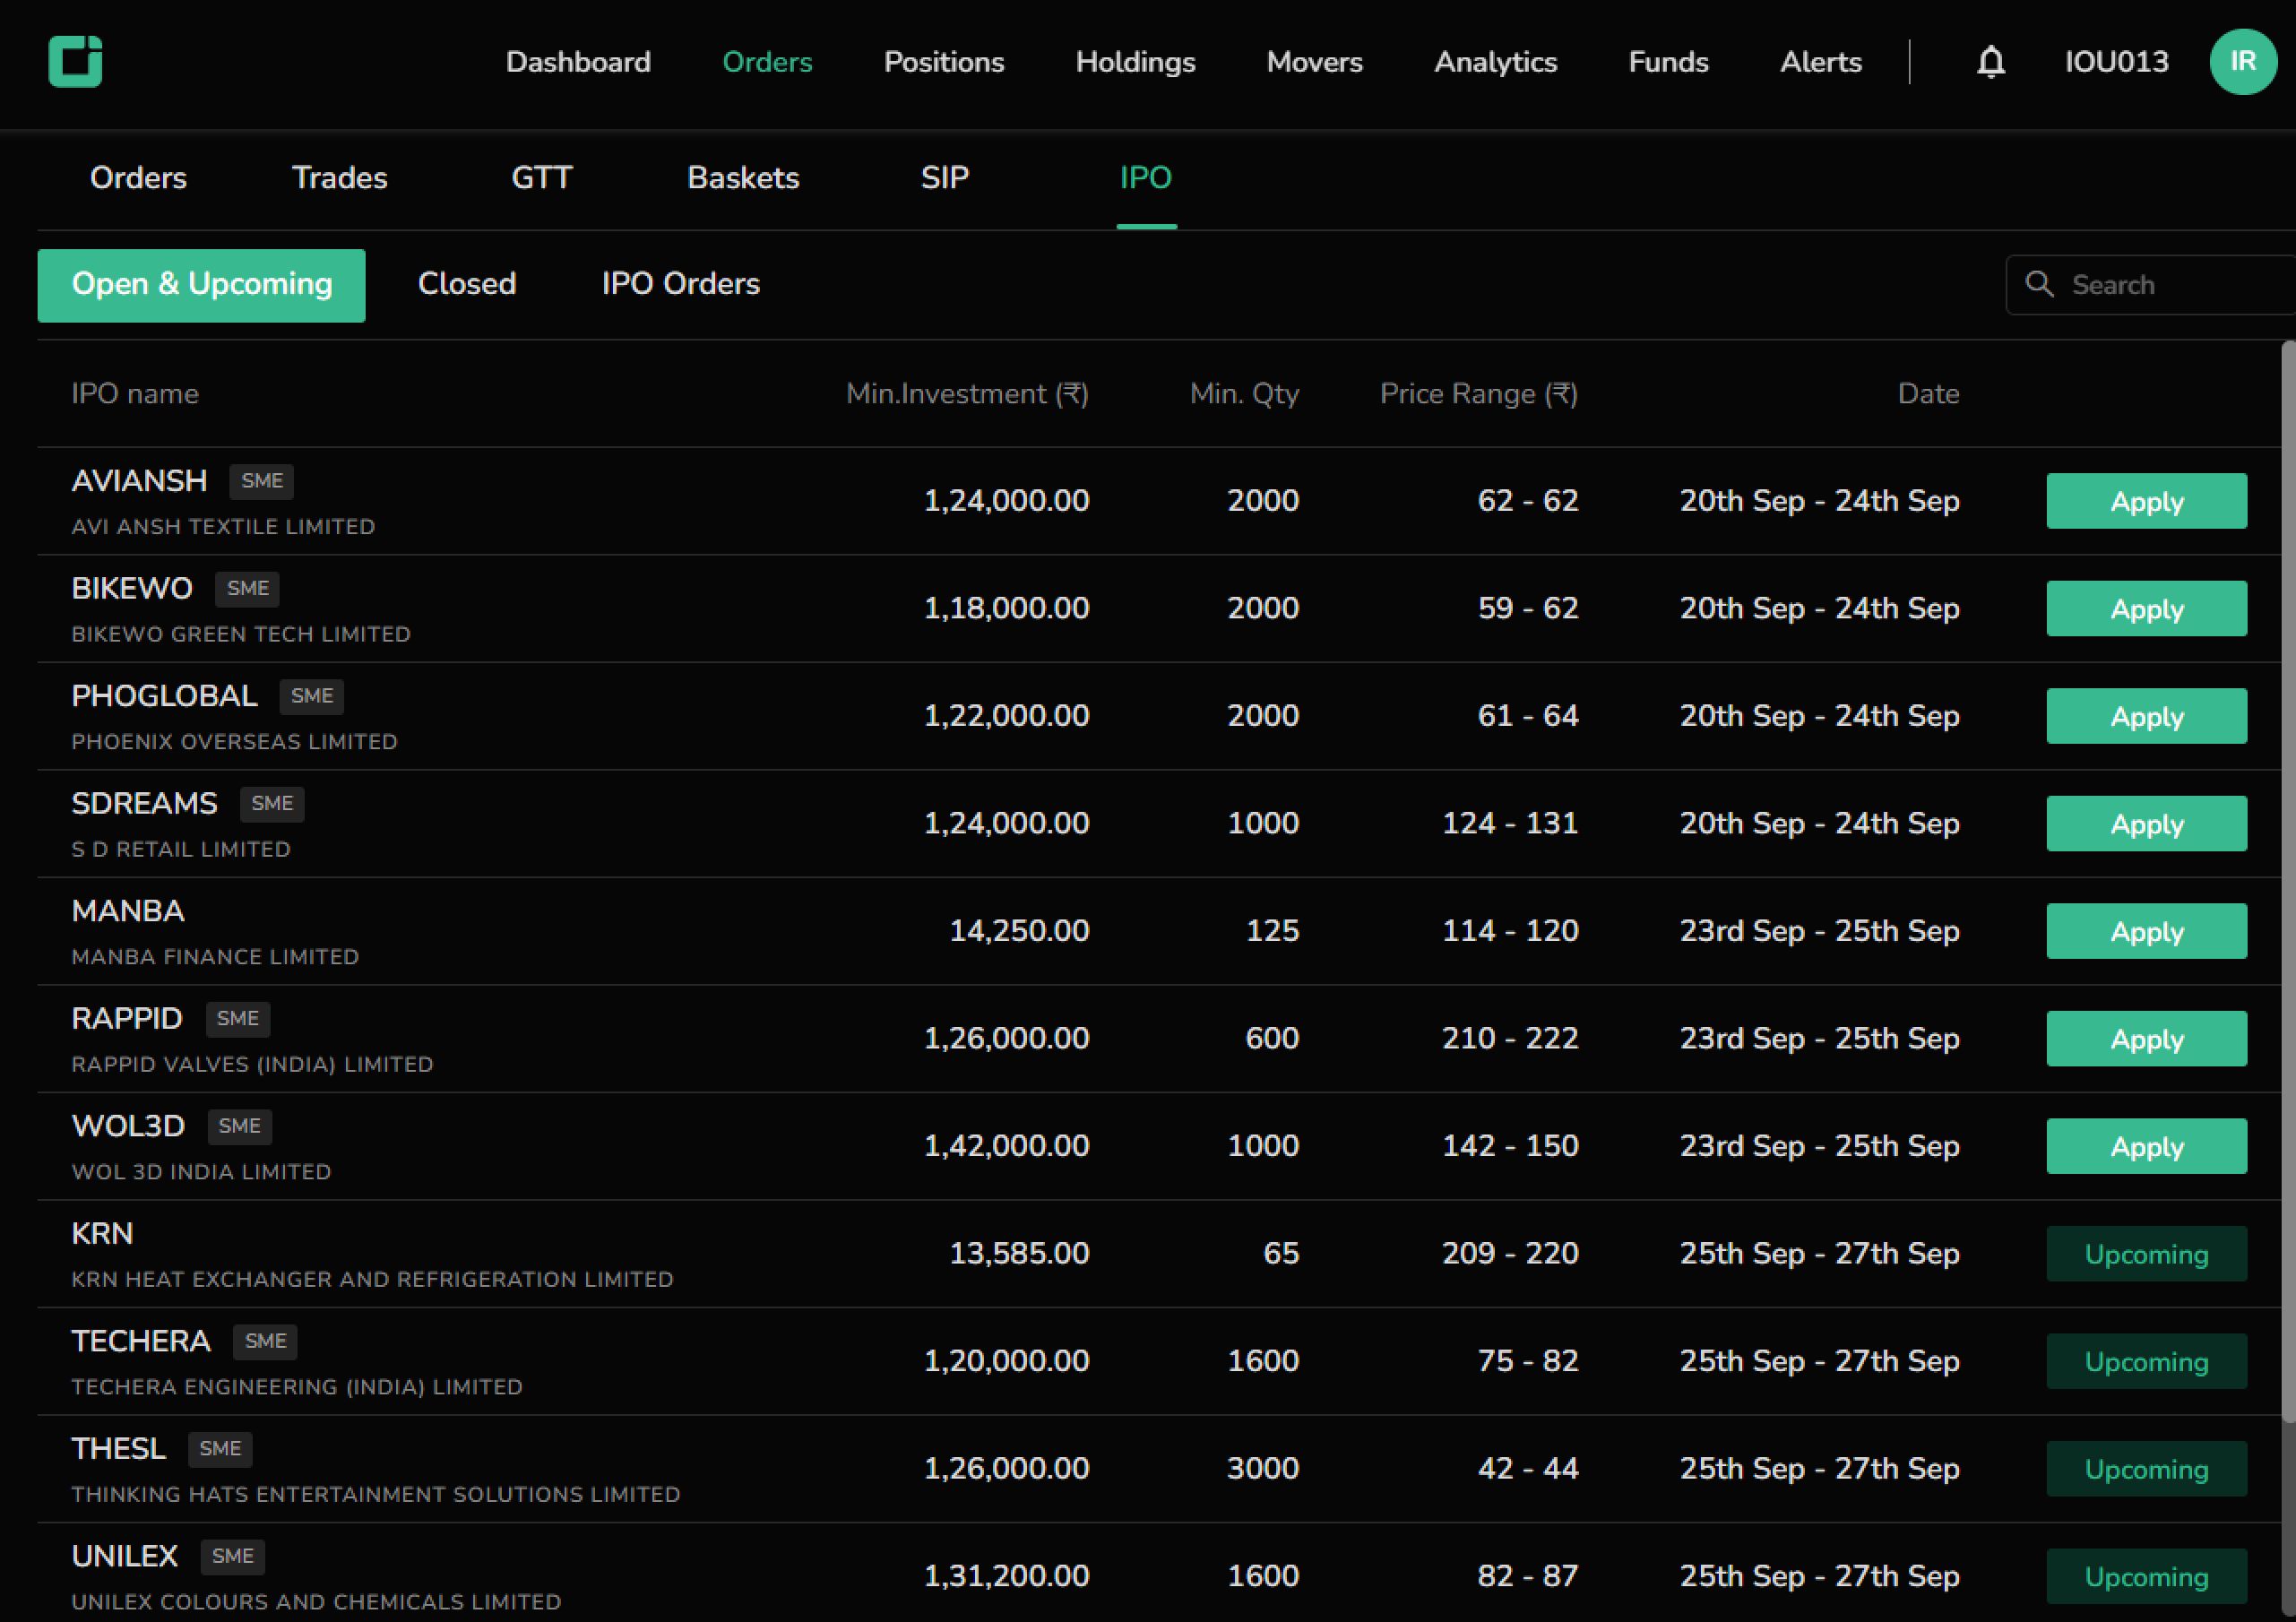This screenshot has height=1622, width=2296.
Task: Click the SME tag beside WOL3D
Action: point(239,1126)
